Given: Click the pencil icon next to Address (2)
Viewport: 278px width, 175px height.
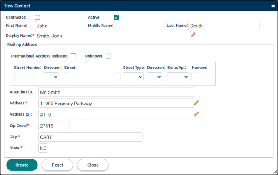Looking at the screenshot, I should tap(197, 114).
